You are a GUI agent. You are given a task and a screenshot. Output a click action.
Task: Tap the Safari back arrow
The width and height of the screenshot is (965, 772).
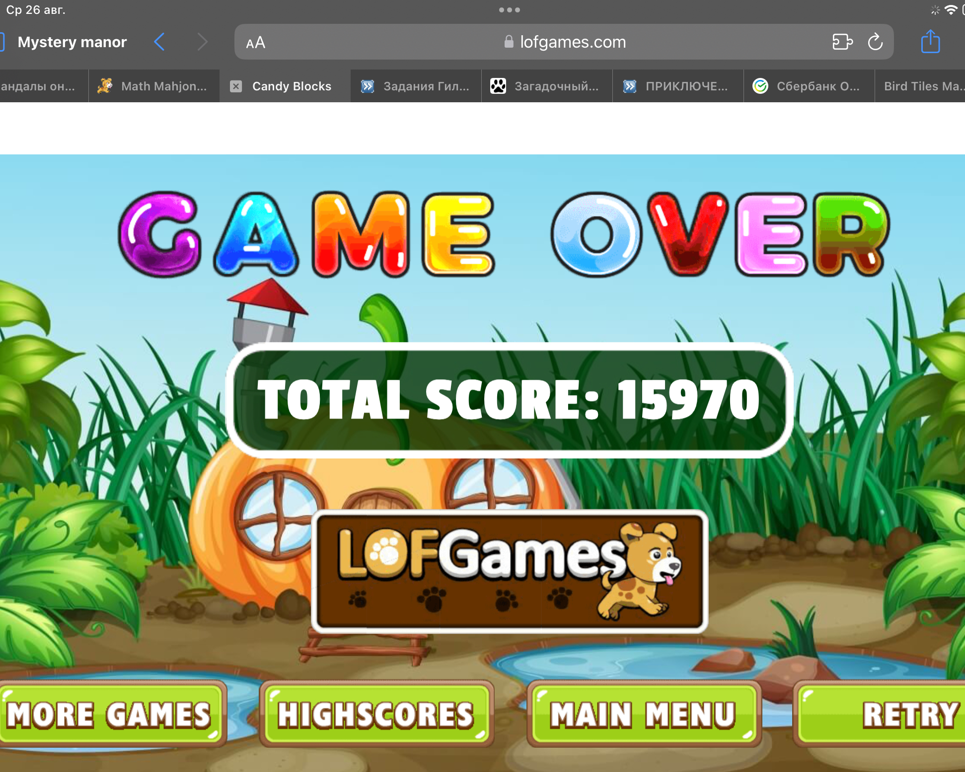(159, 42)
